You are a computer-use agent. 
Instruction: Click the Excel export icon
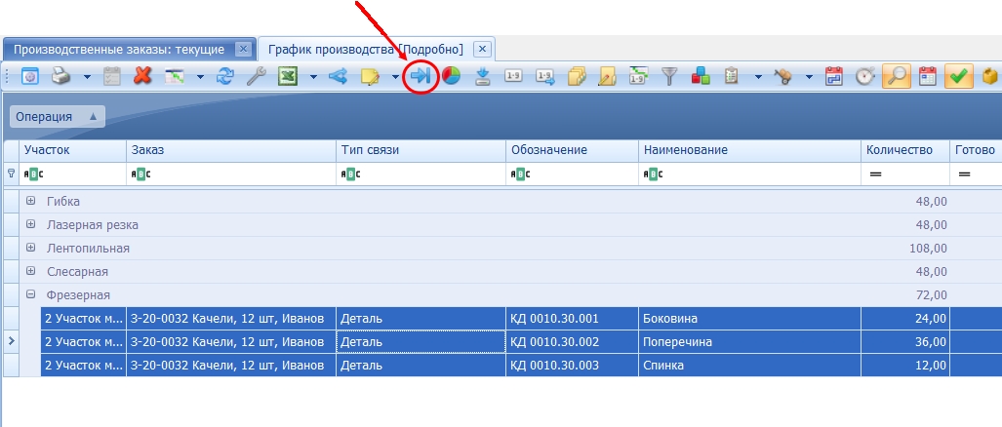[x=288, y=77]
